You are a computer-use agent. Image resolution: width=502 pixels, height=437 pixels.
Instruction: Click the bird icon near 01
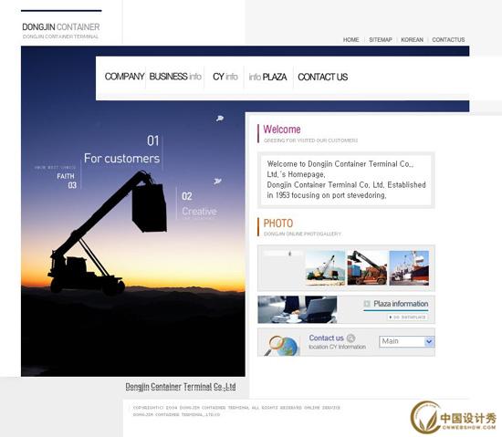pos(220,119)
